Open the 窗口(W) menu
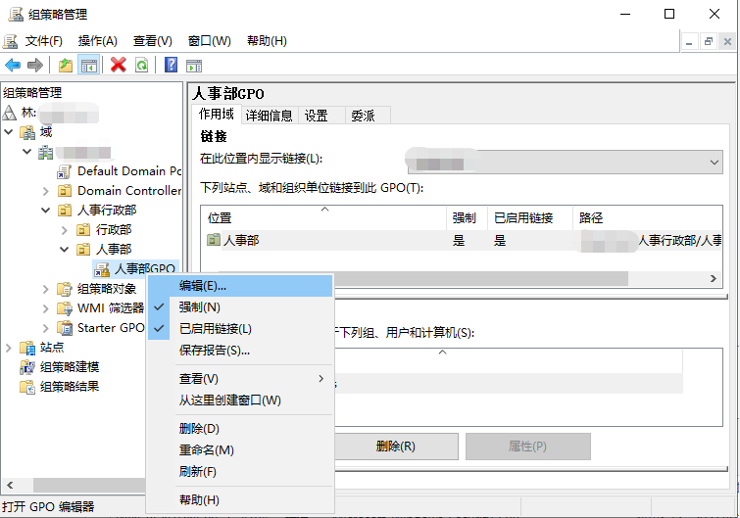The image size is (740, 518). click(x=209, y=41)
